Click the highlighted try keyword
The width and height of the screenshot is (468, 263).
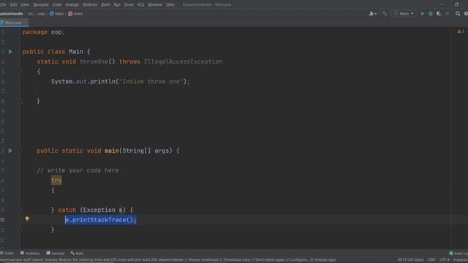click(x=56, y=180)
